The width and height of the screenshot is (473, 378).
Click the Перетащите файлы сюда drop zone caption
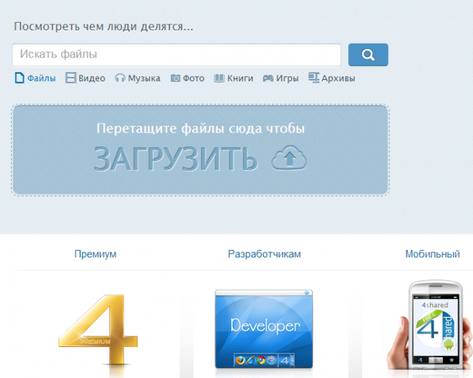pos(200,129)
